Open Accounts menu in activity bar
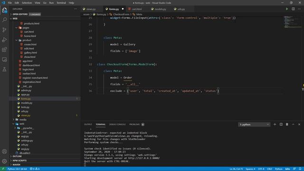The height and width of the screenshot is (171, 304). [x=4, y=152]
